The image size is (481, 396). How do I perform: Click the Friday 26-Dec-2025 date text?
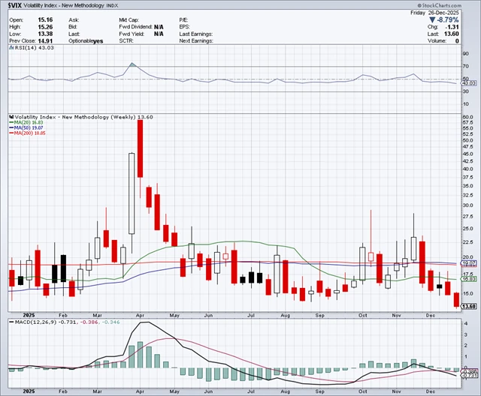point(452,12)
